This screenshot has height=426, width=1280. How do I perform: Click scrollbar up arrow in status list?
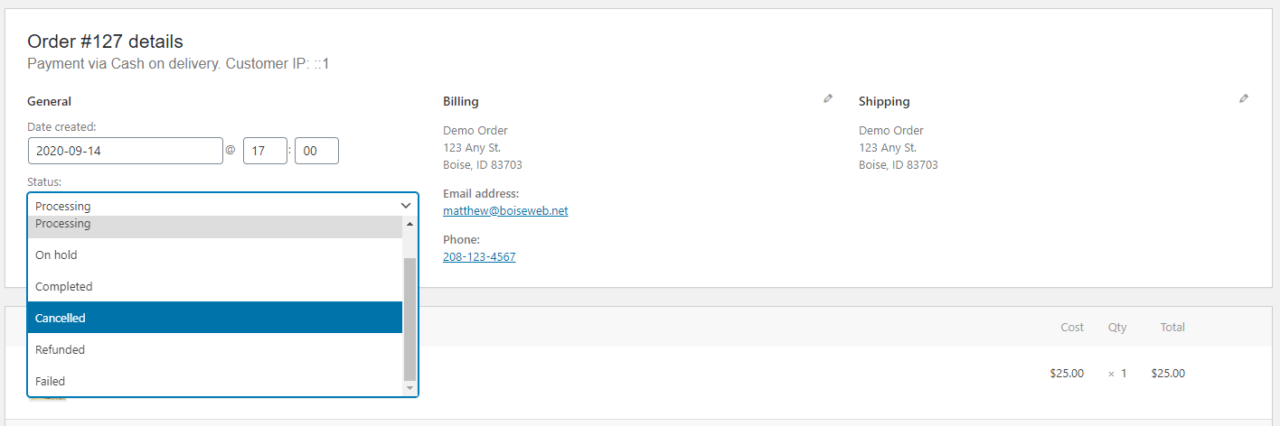click(409, 223)
